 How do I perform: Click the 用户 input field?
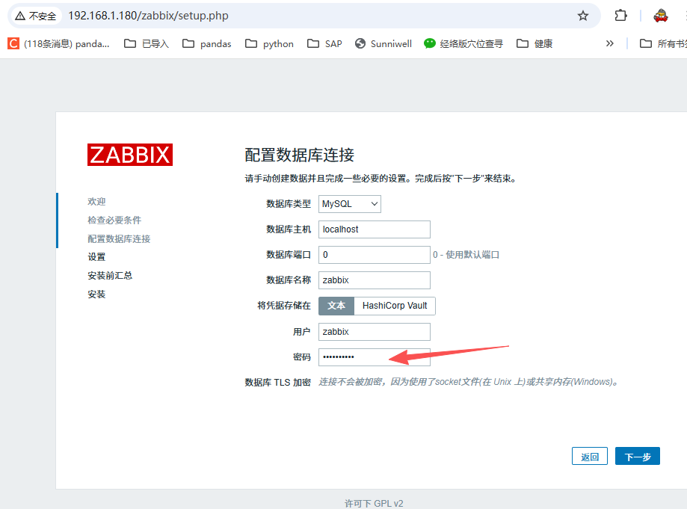pyautogui.click(x=375, y=332)
